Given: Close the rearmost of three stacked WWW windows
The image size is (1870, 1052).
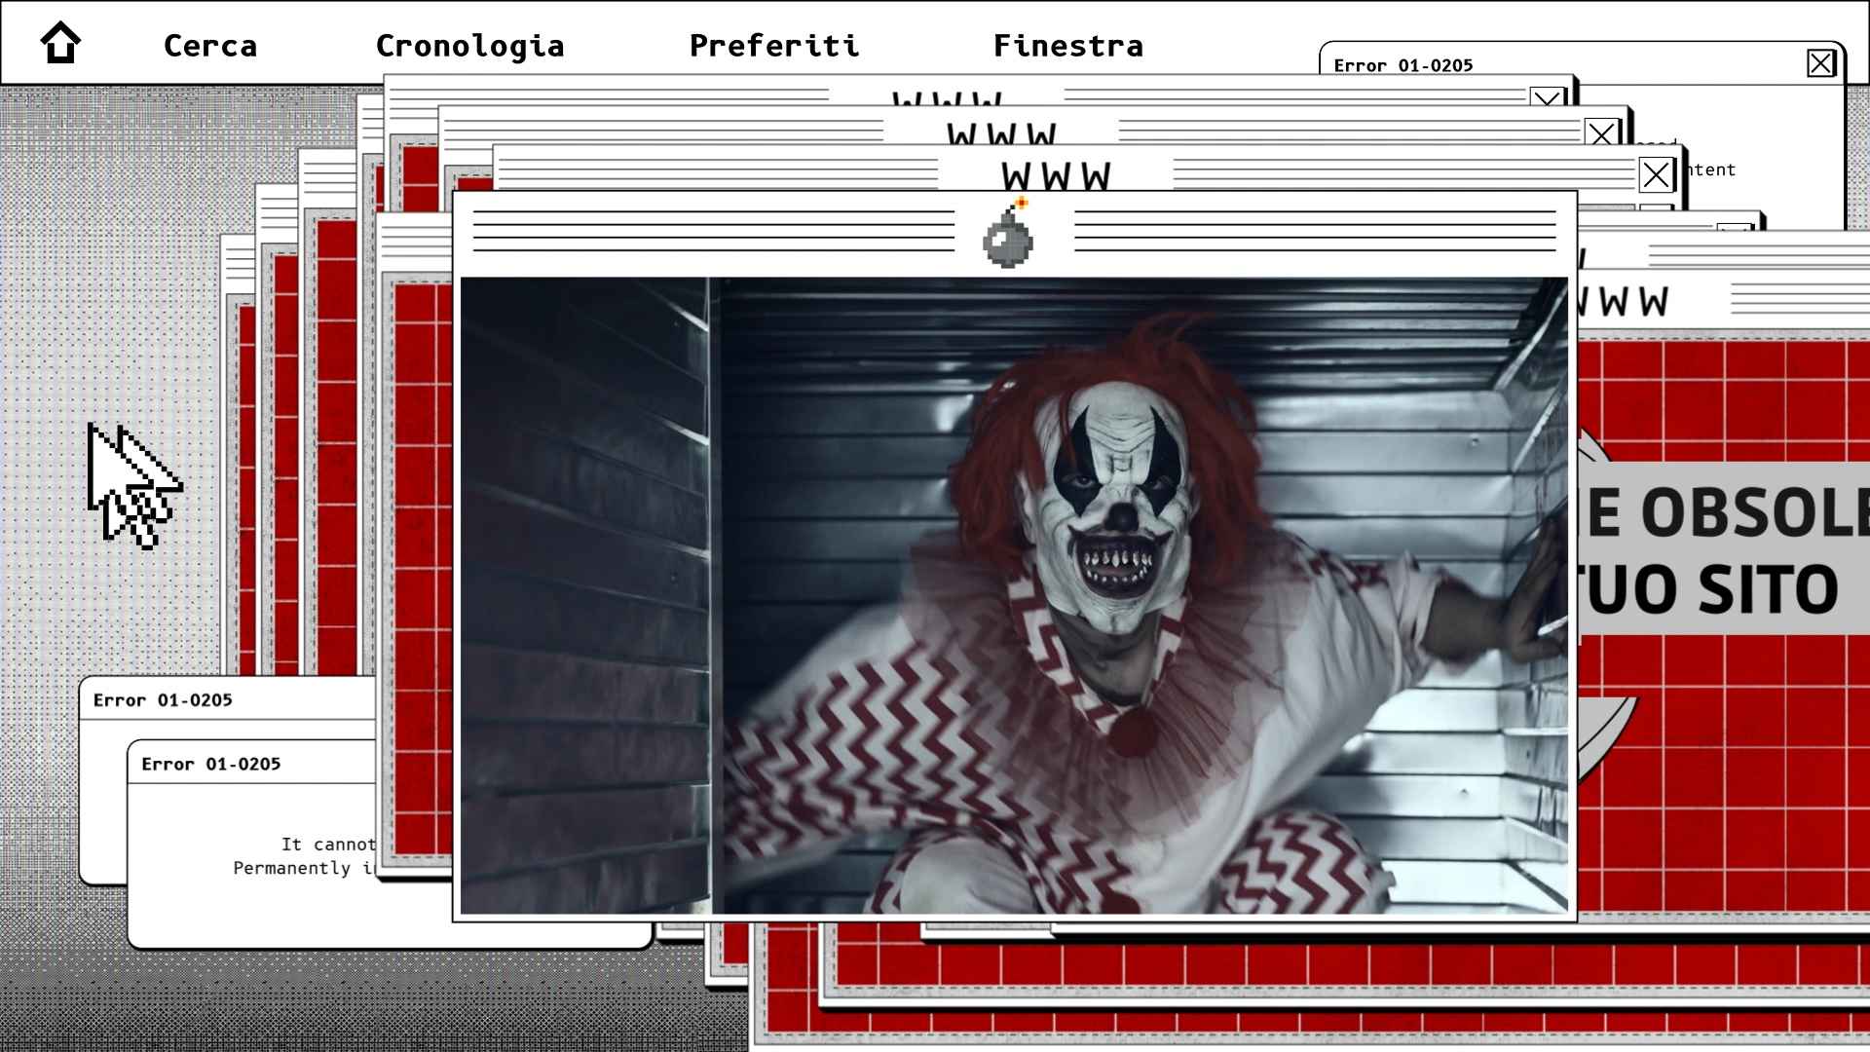Looking at the screenshot, I should click(1547, 97).
